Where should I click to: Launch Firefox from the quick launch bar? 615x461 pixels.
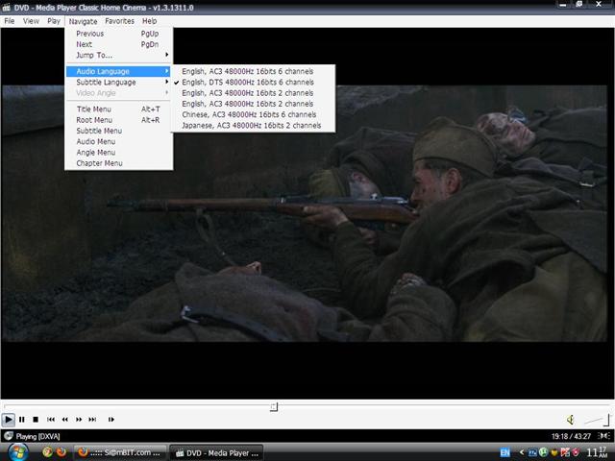61,452
